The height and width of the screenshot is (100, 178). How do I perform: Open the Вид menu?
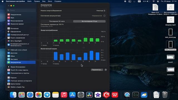(44, 1)
